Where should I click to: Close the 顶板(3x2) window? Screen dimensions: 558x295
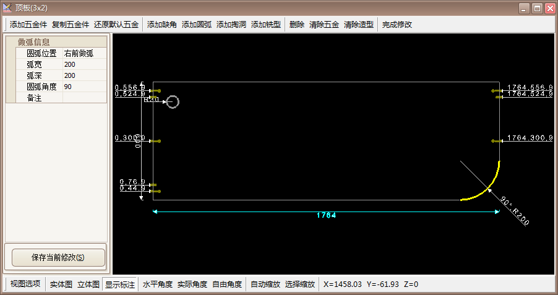tap(550, 9)
